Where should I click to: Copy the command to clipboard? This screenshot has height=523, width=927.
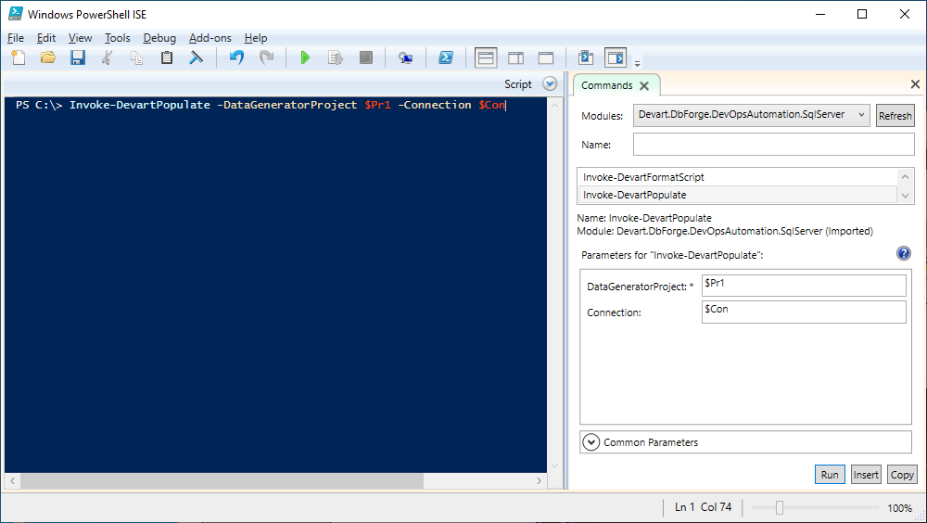click(x=902, y=475)
